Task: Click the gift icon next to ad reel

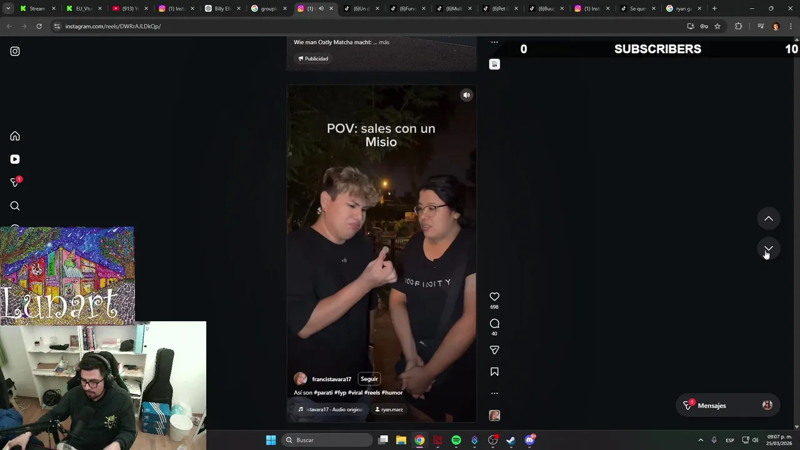Action: point(494,64)
